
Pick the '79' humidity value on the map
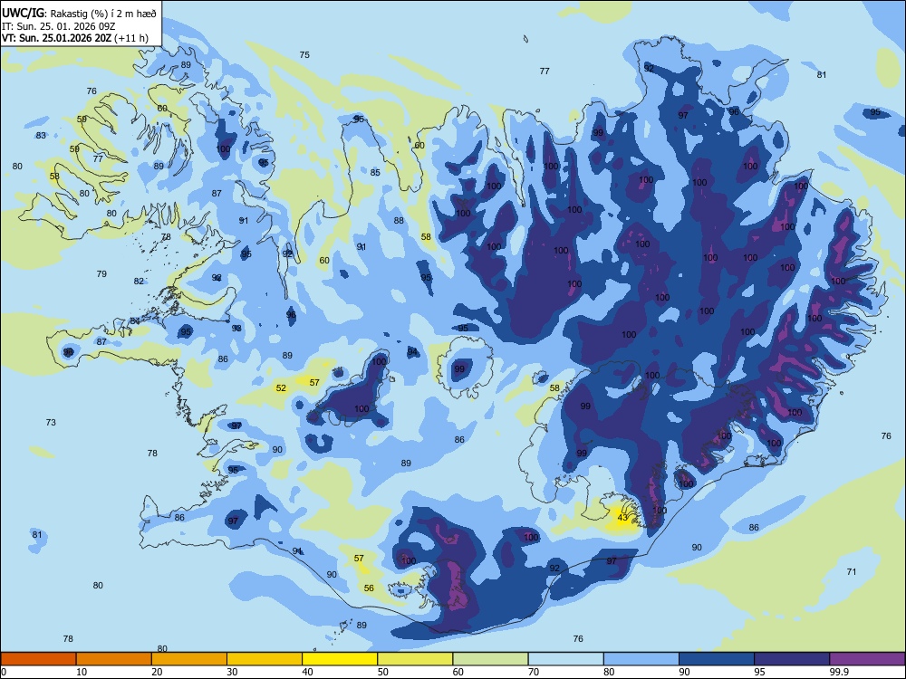click(x=101, y=273)
